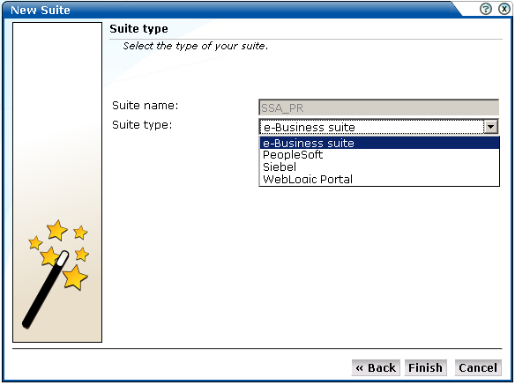Click the 'Suite type' heading
This screenshot has height=385, width=515.
point(138,29)
